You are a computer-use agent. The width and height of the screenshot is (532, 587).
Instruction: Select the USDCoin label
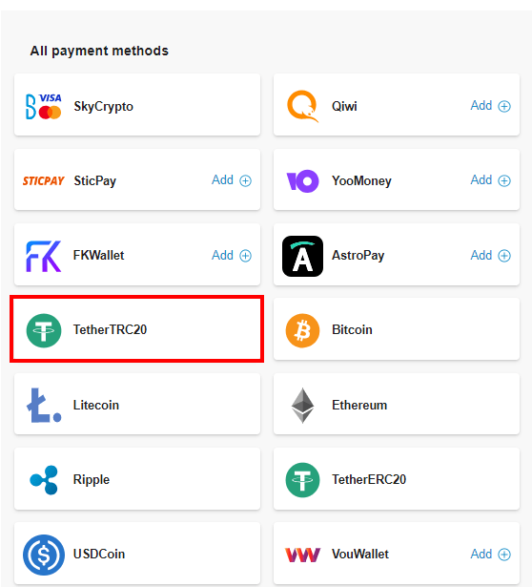pyautogui.click(x=99, y=554)
